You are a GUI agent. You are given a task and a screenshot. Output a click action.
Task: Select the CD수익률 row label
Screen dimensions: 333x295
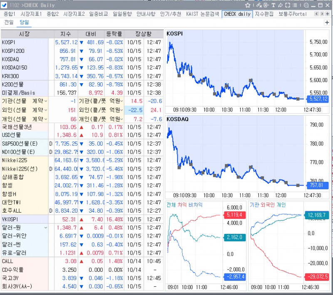click(13, 270)
